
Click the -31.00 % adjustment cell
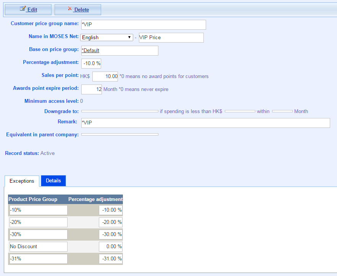tap(111, 259)
